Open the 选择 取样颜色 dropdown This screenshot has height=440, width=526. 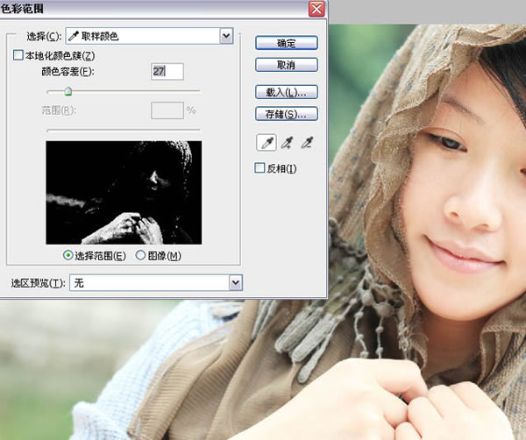coord(150,36)
